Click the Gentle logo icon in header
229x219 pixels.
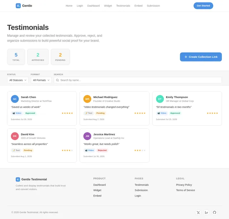coord(18,6)
